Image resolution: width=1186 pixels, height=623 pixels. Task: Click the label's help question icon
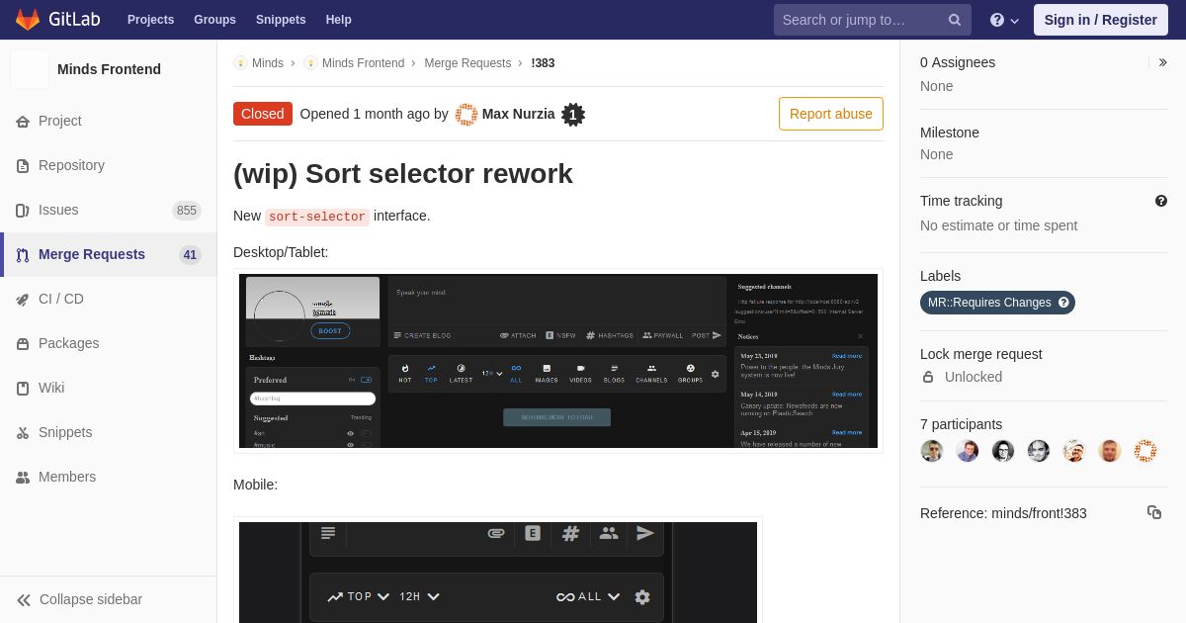(1063, 303)
